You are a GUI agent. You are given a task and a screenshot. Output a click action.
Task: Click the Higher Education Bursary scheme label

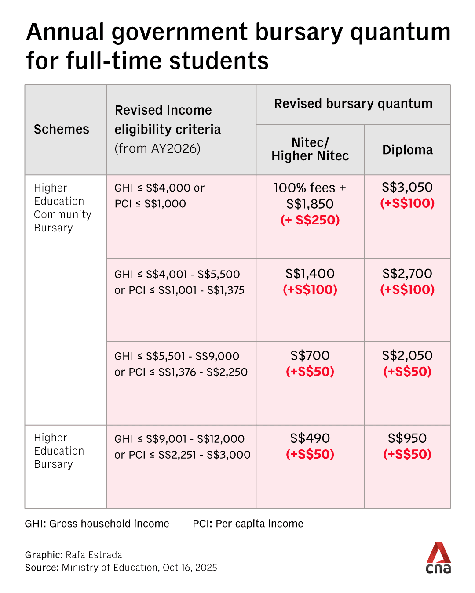[x=59, y=451]
